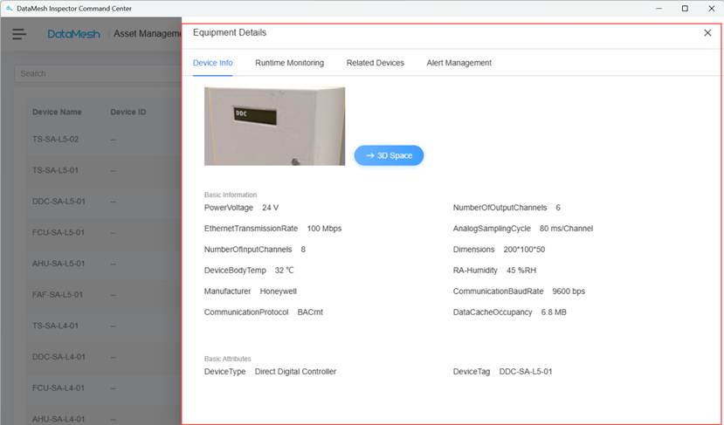
Task: Select device TS-SA-L5-02 in list
Action: point(56,140)
